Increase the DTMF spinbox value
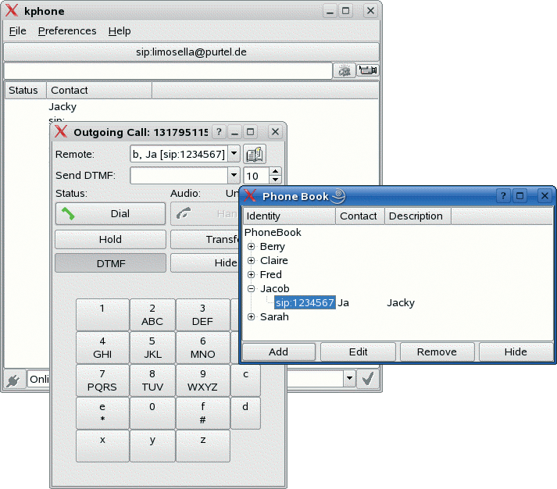Screen dimensions: 557x489 [x=275, y=172]
